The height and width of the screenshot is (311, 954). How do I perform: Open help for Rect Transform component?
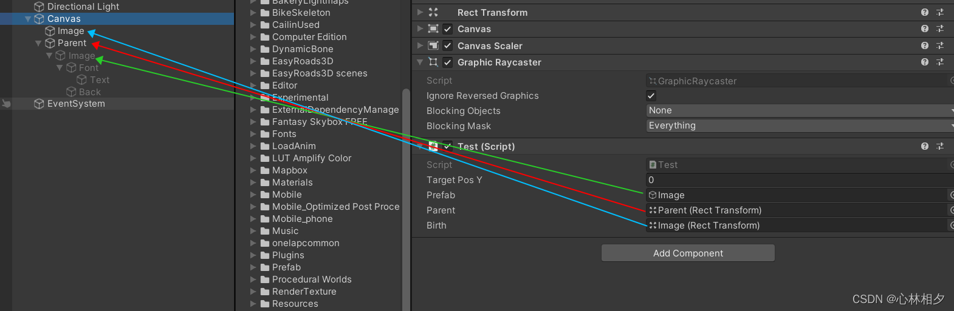click(x=924, y=12)
